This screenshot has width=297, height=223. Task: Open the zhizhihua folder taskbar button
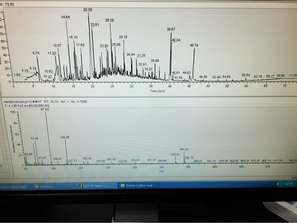(x=53, y=187)
